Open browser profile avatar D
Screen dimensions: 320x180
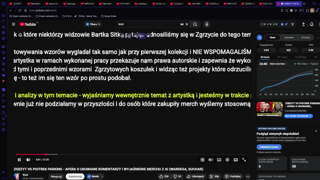coord(312,10)
